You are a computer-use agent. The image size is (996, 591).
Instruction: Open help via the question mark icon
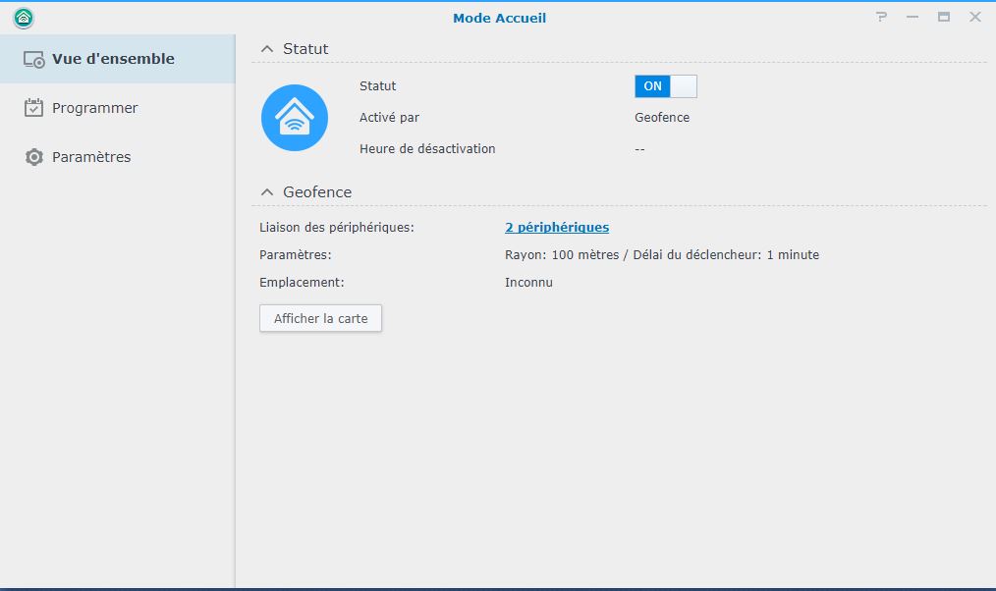(x=881, y=18)
